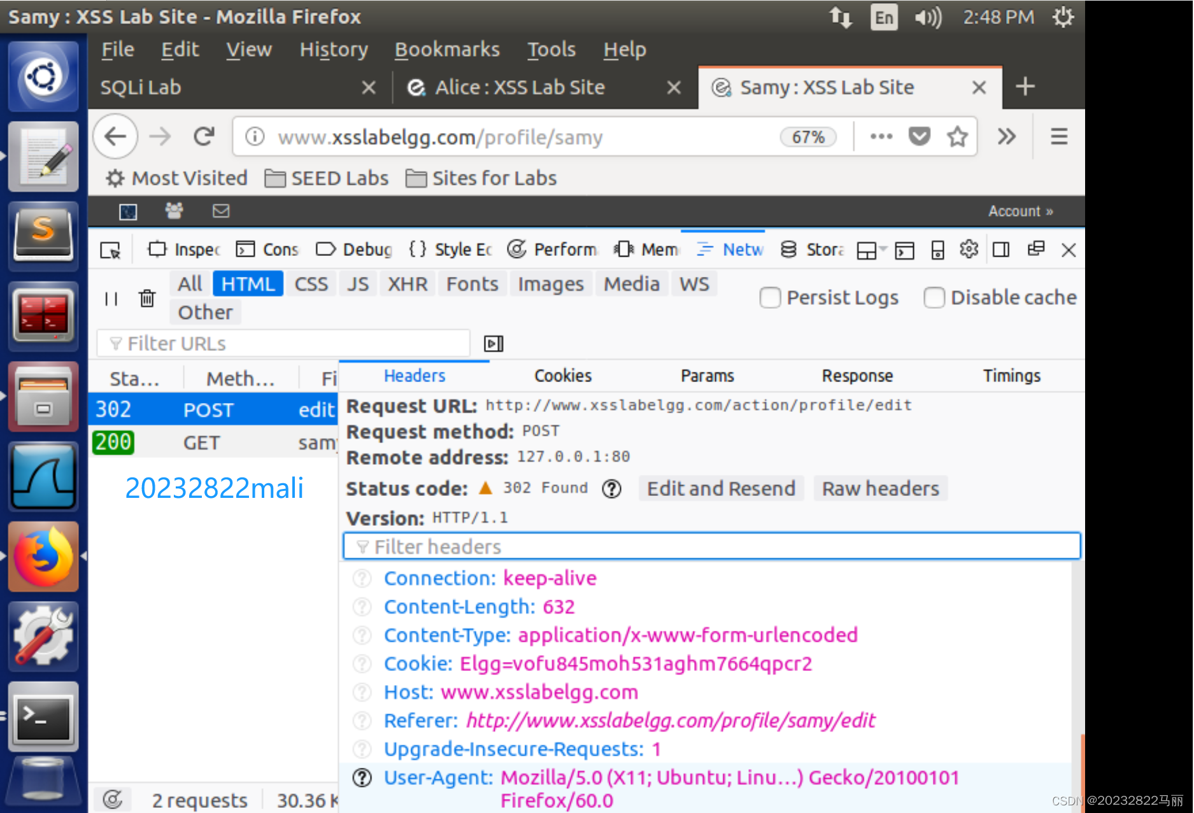Click the browser back arrow button
Viewport: 1194px width, 813px height.
tap(115, 137)
